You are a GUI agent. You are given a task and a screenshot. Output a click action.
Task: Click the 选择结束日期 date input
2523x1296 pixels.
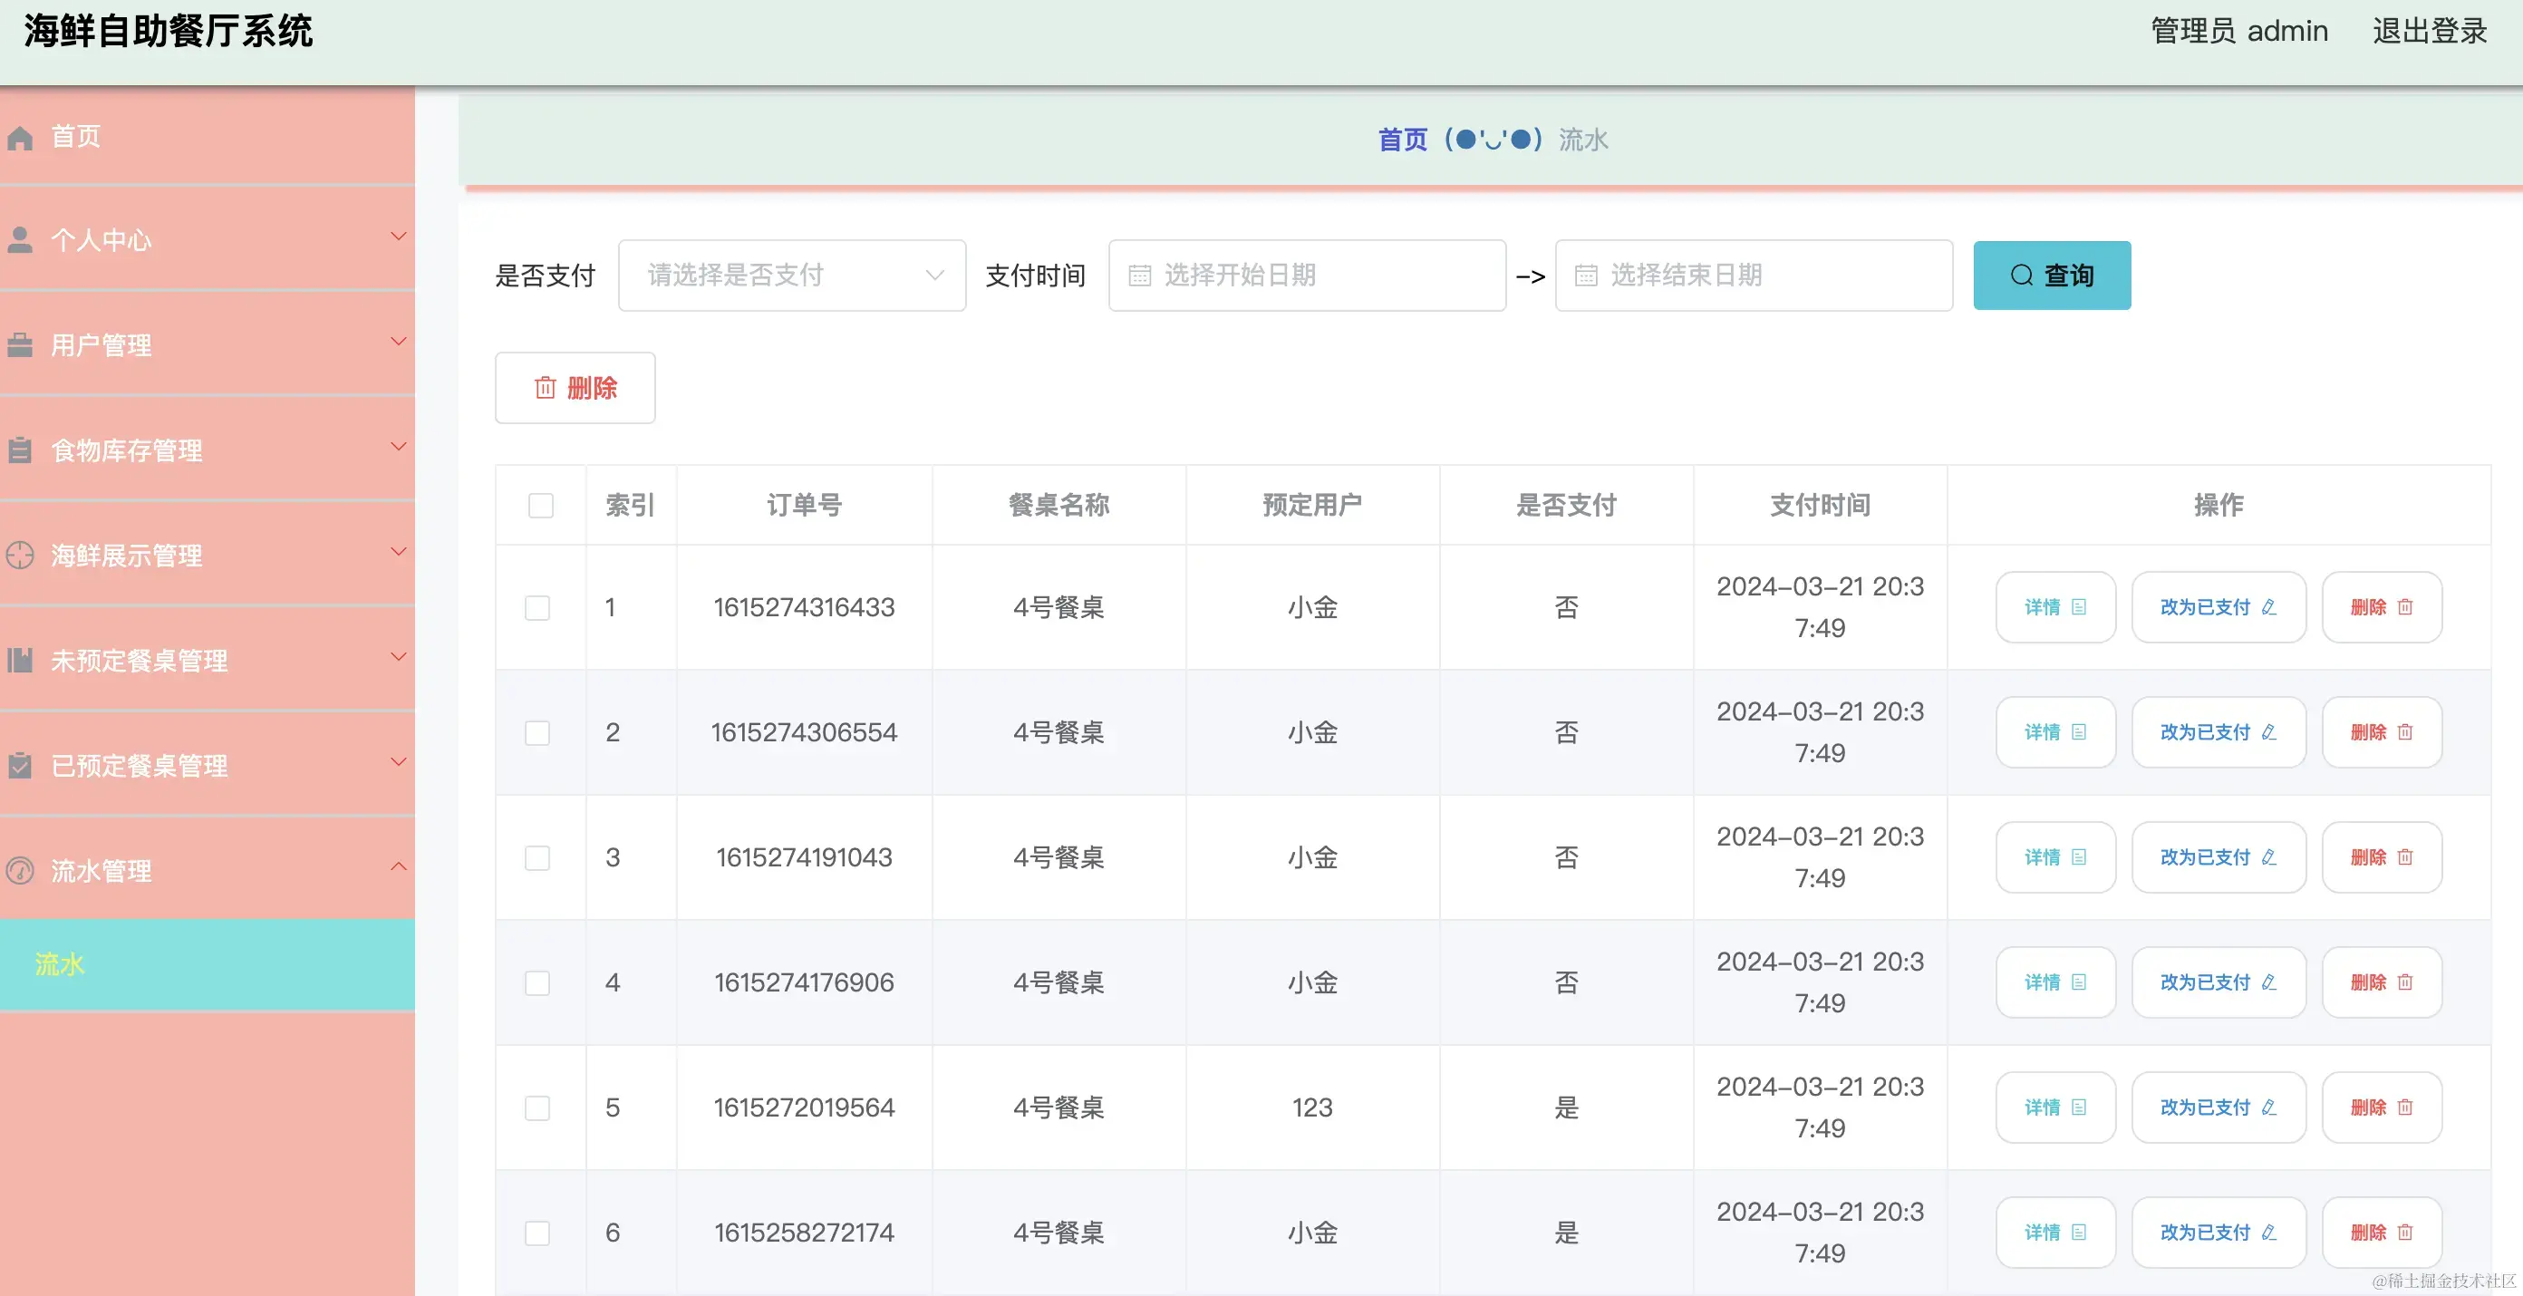click(x=1754, y=276)
